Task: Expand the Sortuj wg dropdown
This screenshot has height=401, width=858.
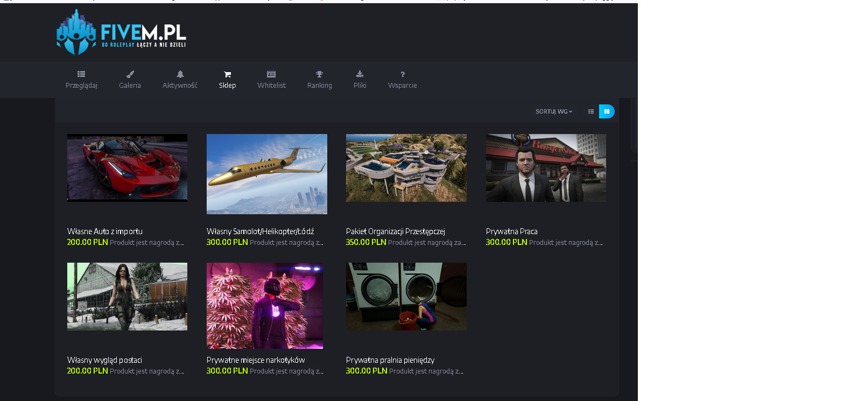Action: click(554, 111)
